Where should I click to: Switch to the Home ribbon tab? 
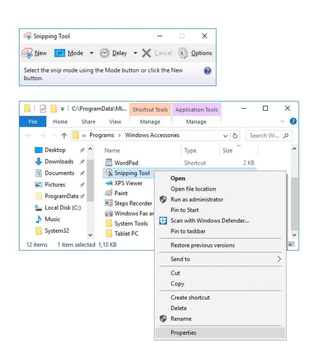(x=60, y=122)
